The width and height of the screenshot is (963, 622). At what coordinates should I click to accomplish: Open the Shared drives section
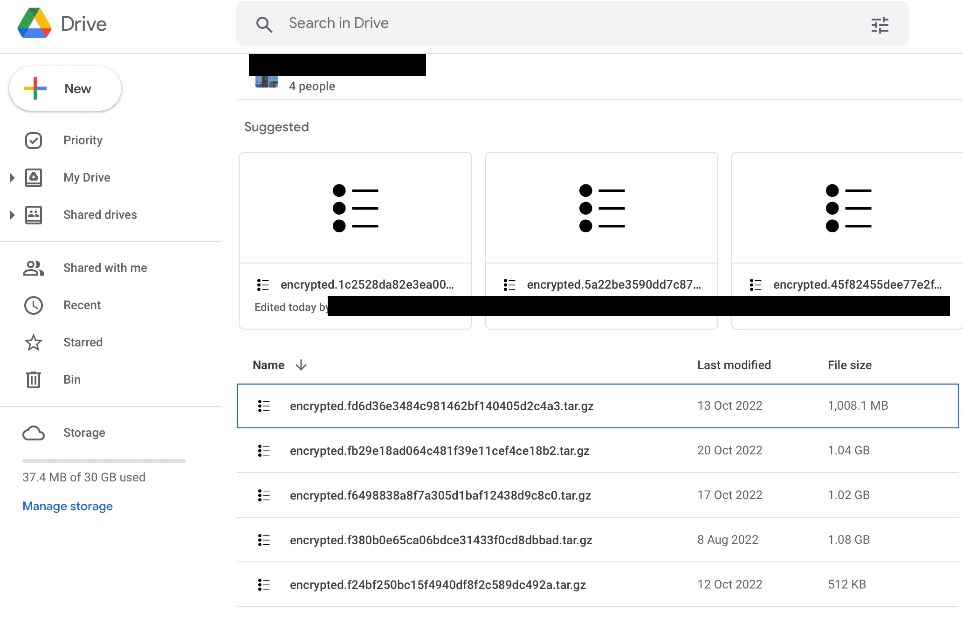pos(100,215)
